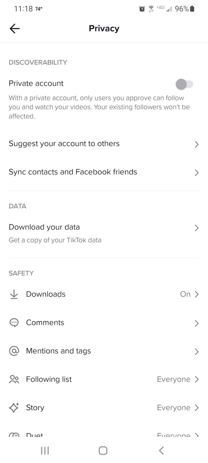Click the Downloads download-arrow icon

click(14, 294)
